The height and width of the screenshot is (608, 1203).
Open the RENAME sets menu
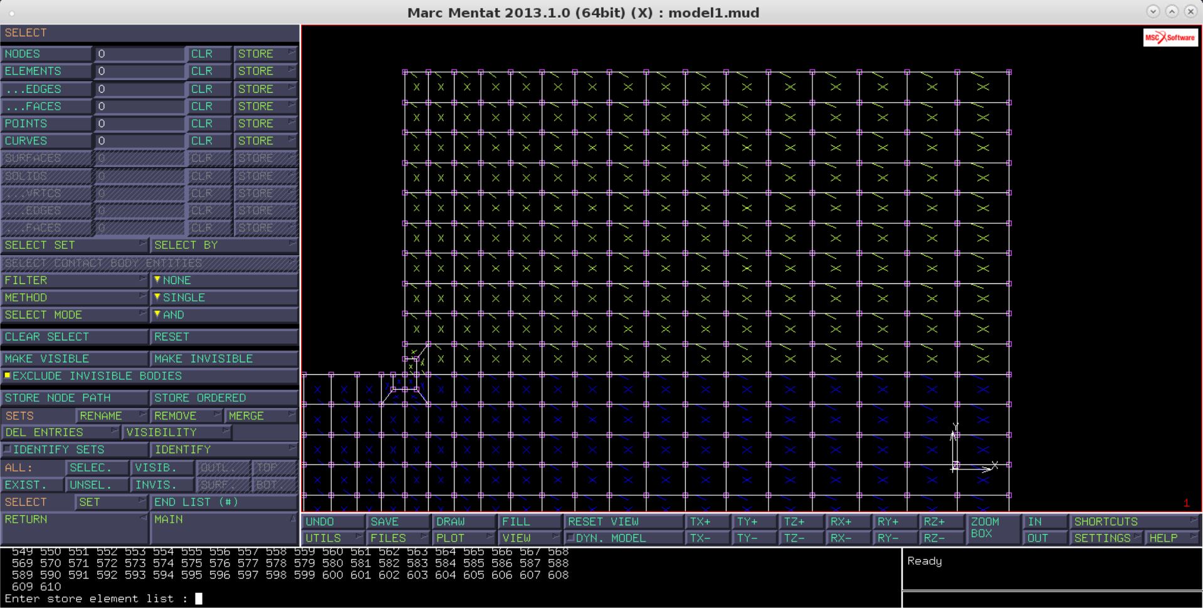[x=111, y=416]
